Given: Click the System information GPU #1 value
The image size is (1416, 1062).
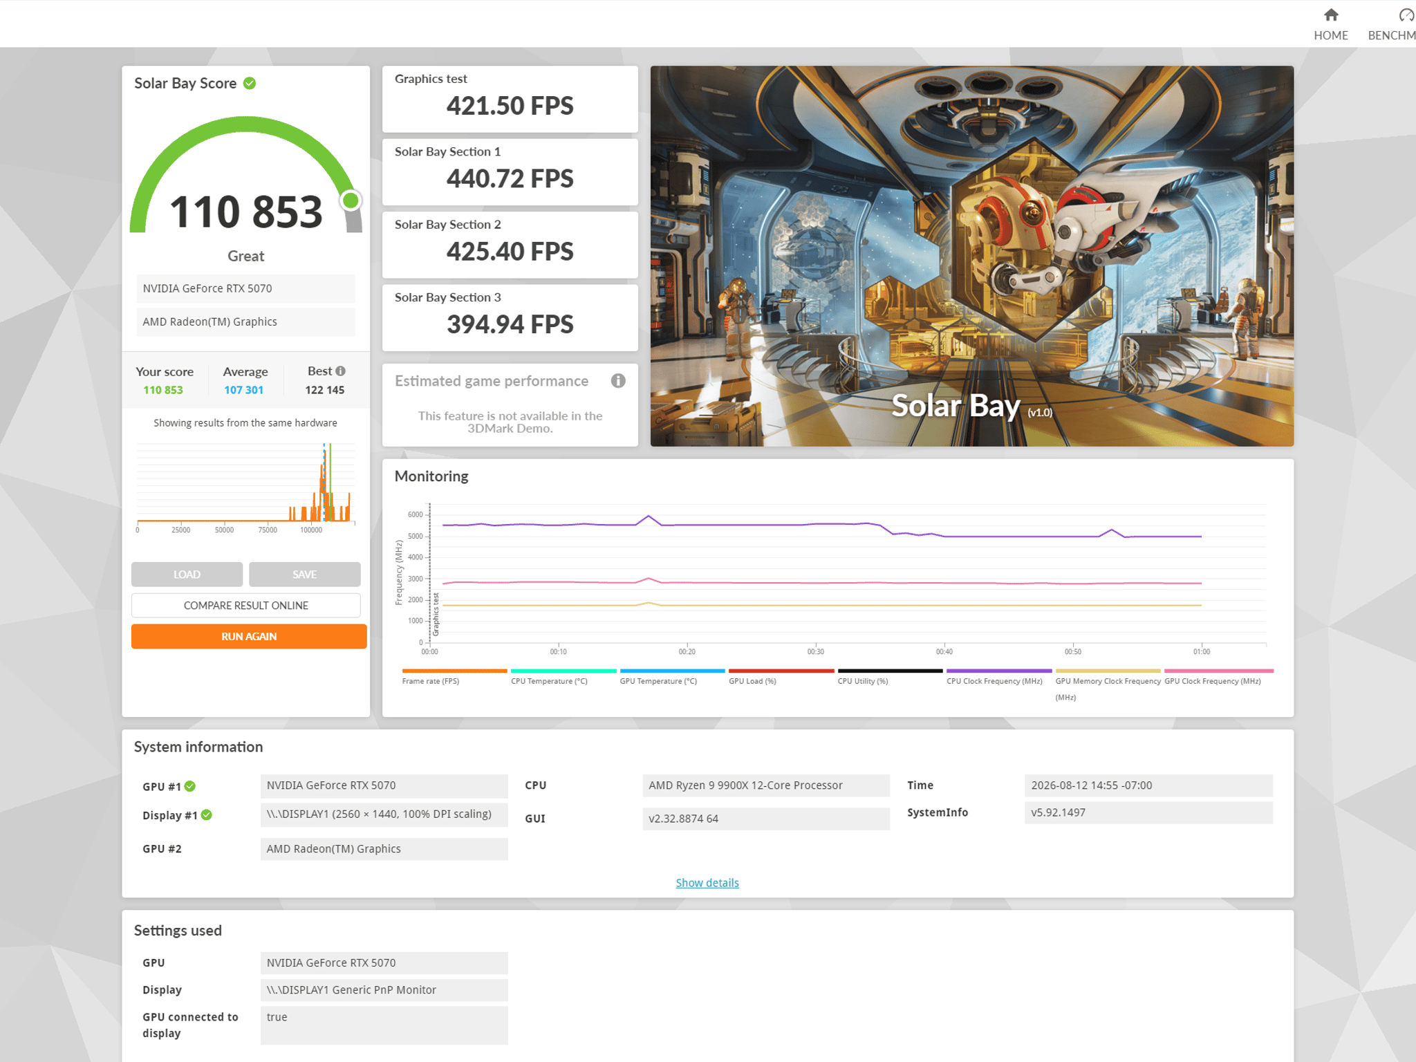Looking at the screenshot, I should (x=384, y=785).
